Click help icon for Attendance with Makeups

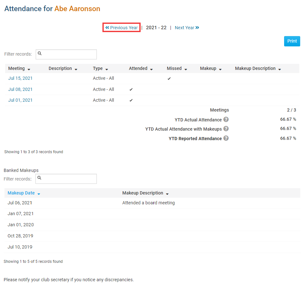click(226, 129)
